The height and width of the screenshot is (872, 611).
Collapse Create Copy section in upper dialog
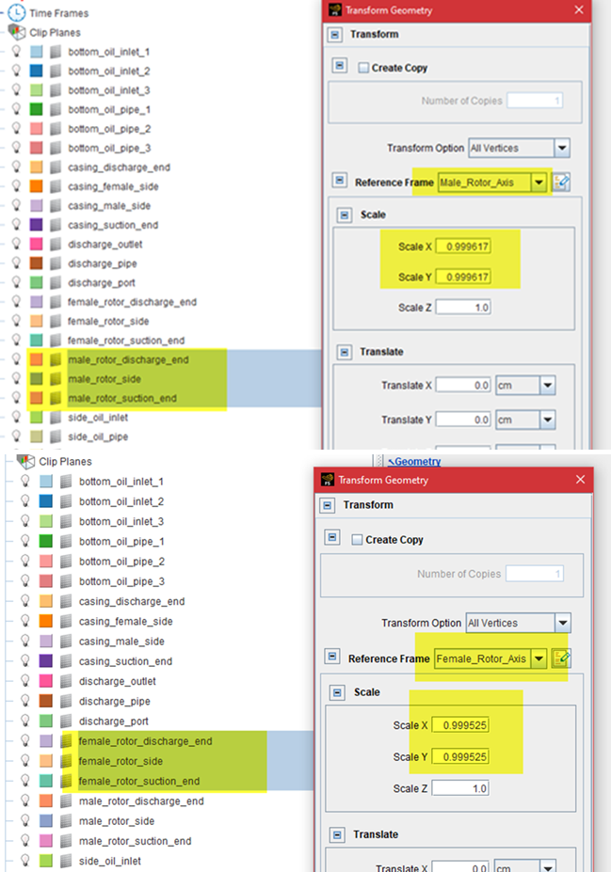(340, 66)
